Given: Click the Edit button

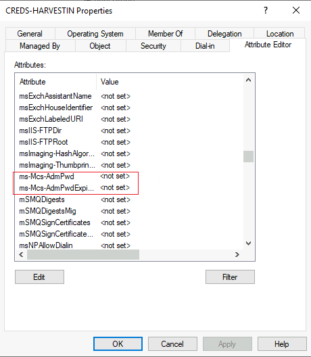Looking at the screenshot, I should tap(39, 277).
